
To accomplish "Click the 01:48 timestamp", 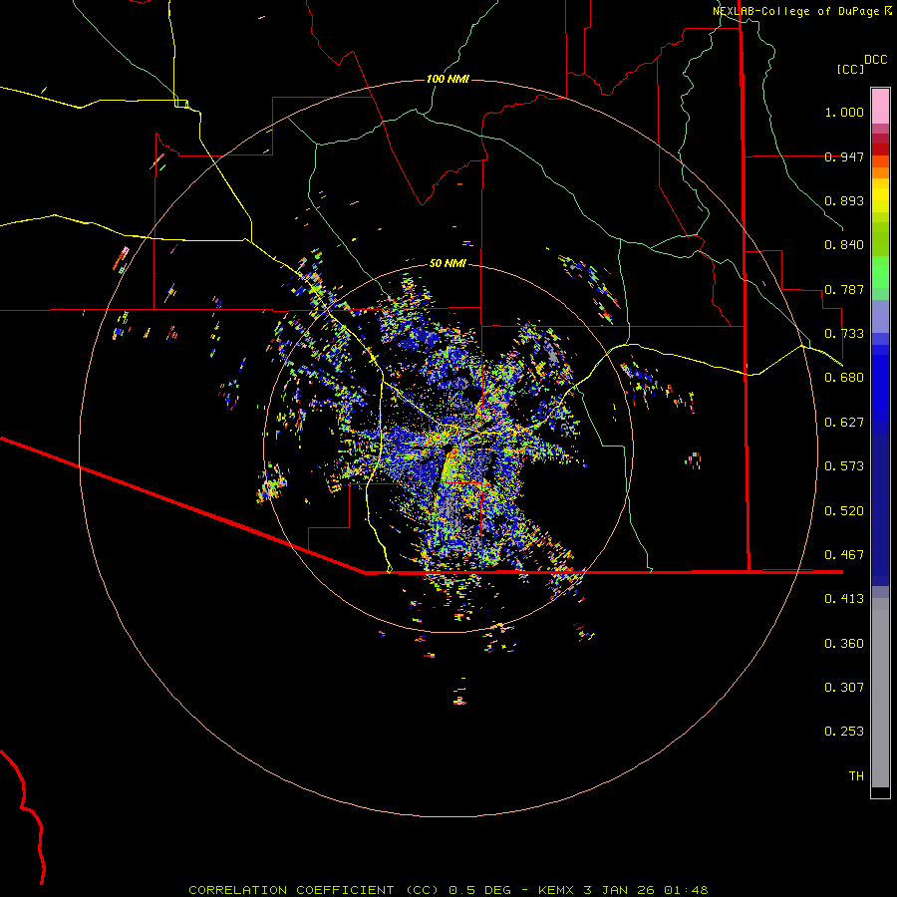I will click(x=686, y=890).
